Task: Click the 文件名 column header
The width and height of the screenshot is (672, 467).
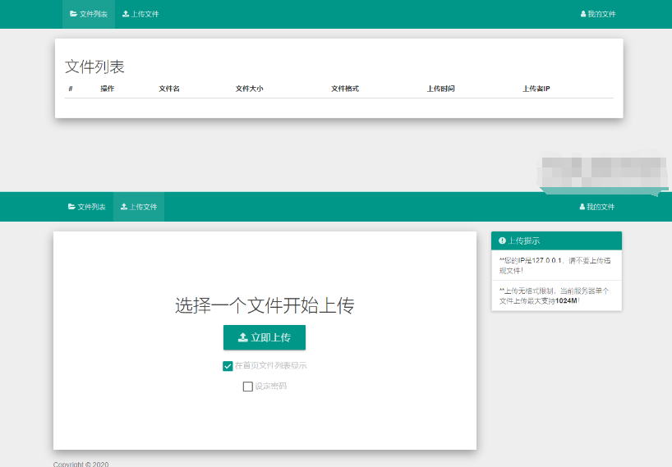Action: [x=169, y=89]
